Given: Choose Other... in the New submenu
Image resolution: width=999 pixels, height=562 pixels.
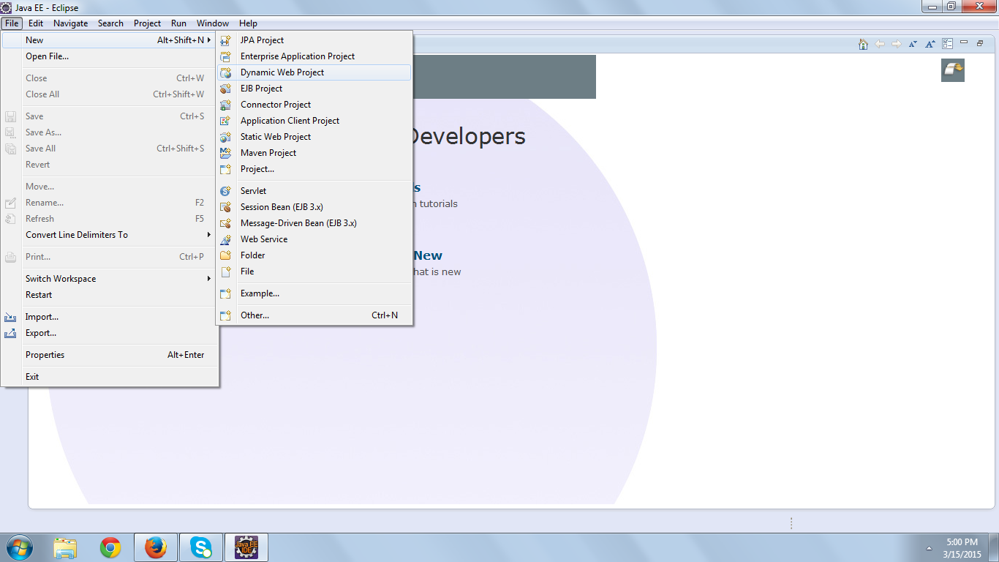Looking at the screenshot, I should click(314, 315).
